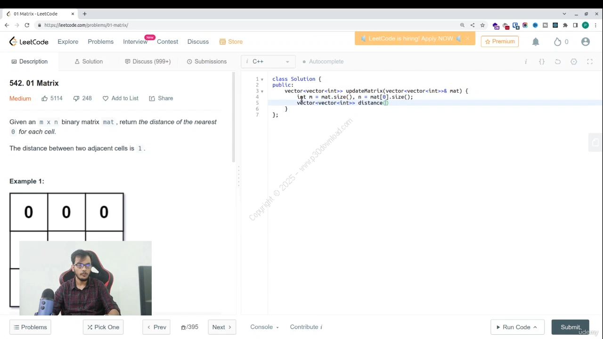Image resolution: width=603 pixels, height=339 pixels.
Task: Go to the Next problem
Action: point(222,327)
